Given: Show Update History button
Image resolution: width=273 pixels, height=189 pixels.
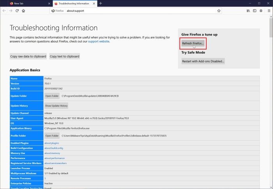Looking at the screenshot, I should pyautogui.click(x=56, y=106).
